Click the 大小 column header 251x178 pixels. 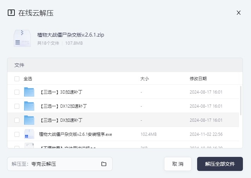point(144,79)
